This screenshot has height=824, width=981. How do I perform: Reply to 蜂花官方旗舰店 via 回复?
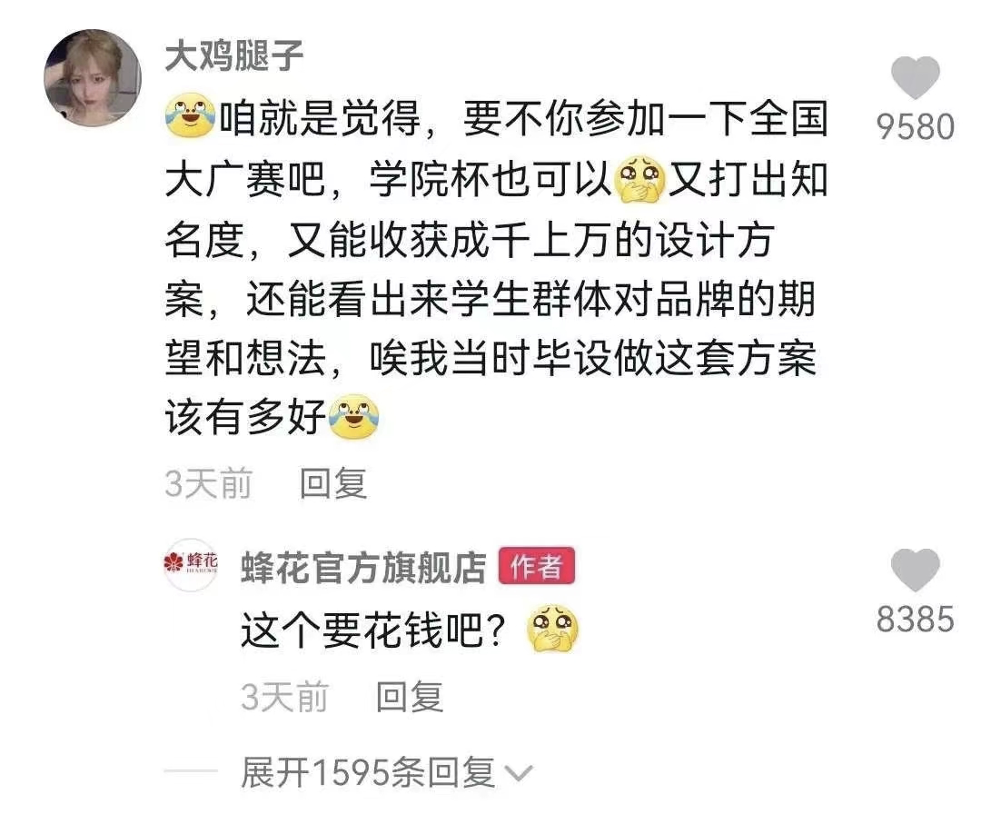coord(410,697)
